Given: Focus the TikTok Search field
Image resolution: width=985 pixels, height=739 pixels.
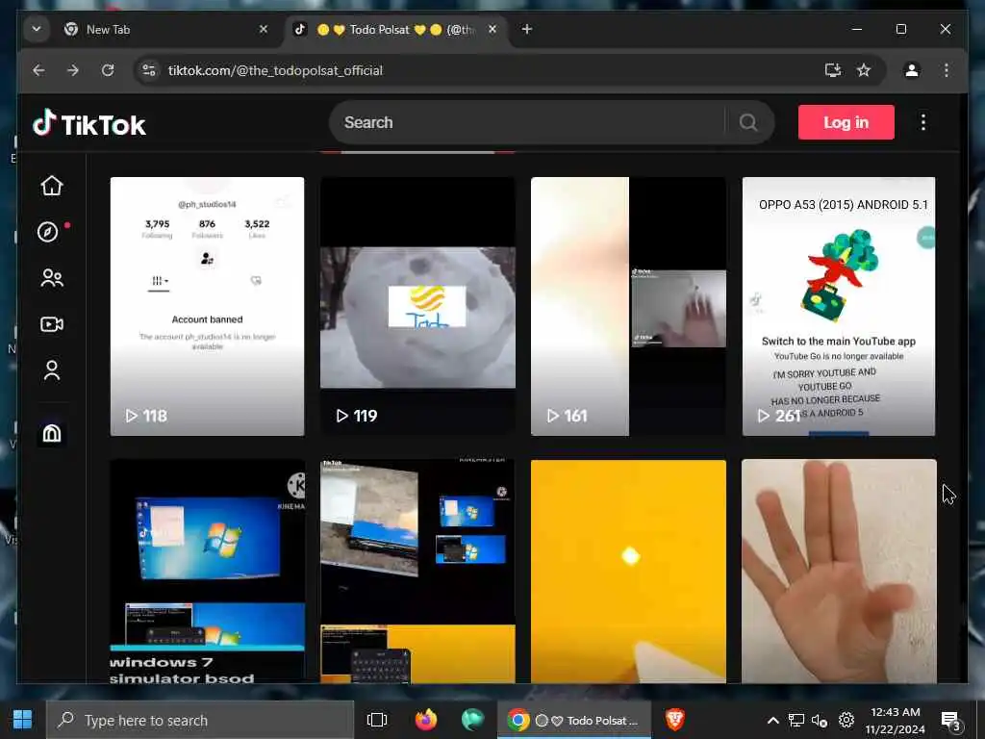Looking at the screenshot, I should tap(526, 122).
